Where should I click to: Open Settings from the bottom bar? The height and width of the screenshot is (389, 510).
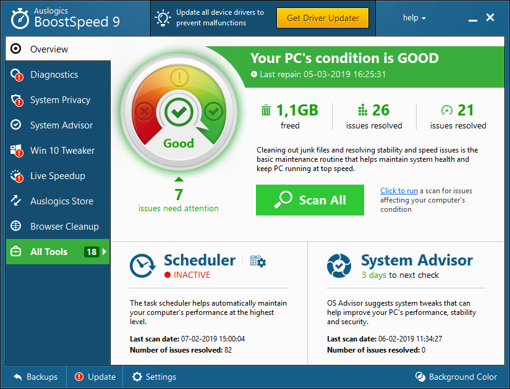(x=154, y=377)
